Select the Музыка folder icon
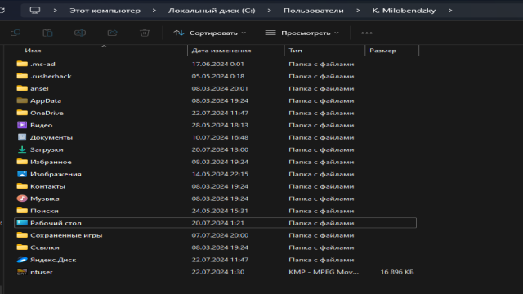Viewport: 523px width, 294px height. click(x=22, y=198)
